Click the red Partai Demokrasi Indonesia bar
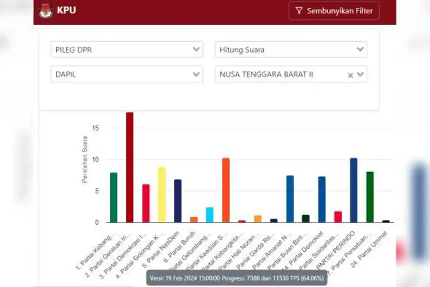Image resolution: width=430 pixels, height=287 pixels. [146, 203]
